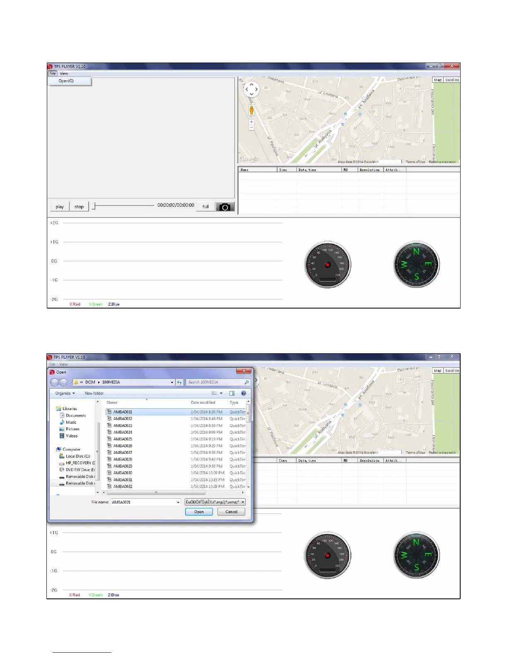Click the DCIM breadcrumb in address bar
This screenshot has height=656, width=507.
click(90, 382)
